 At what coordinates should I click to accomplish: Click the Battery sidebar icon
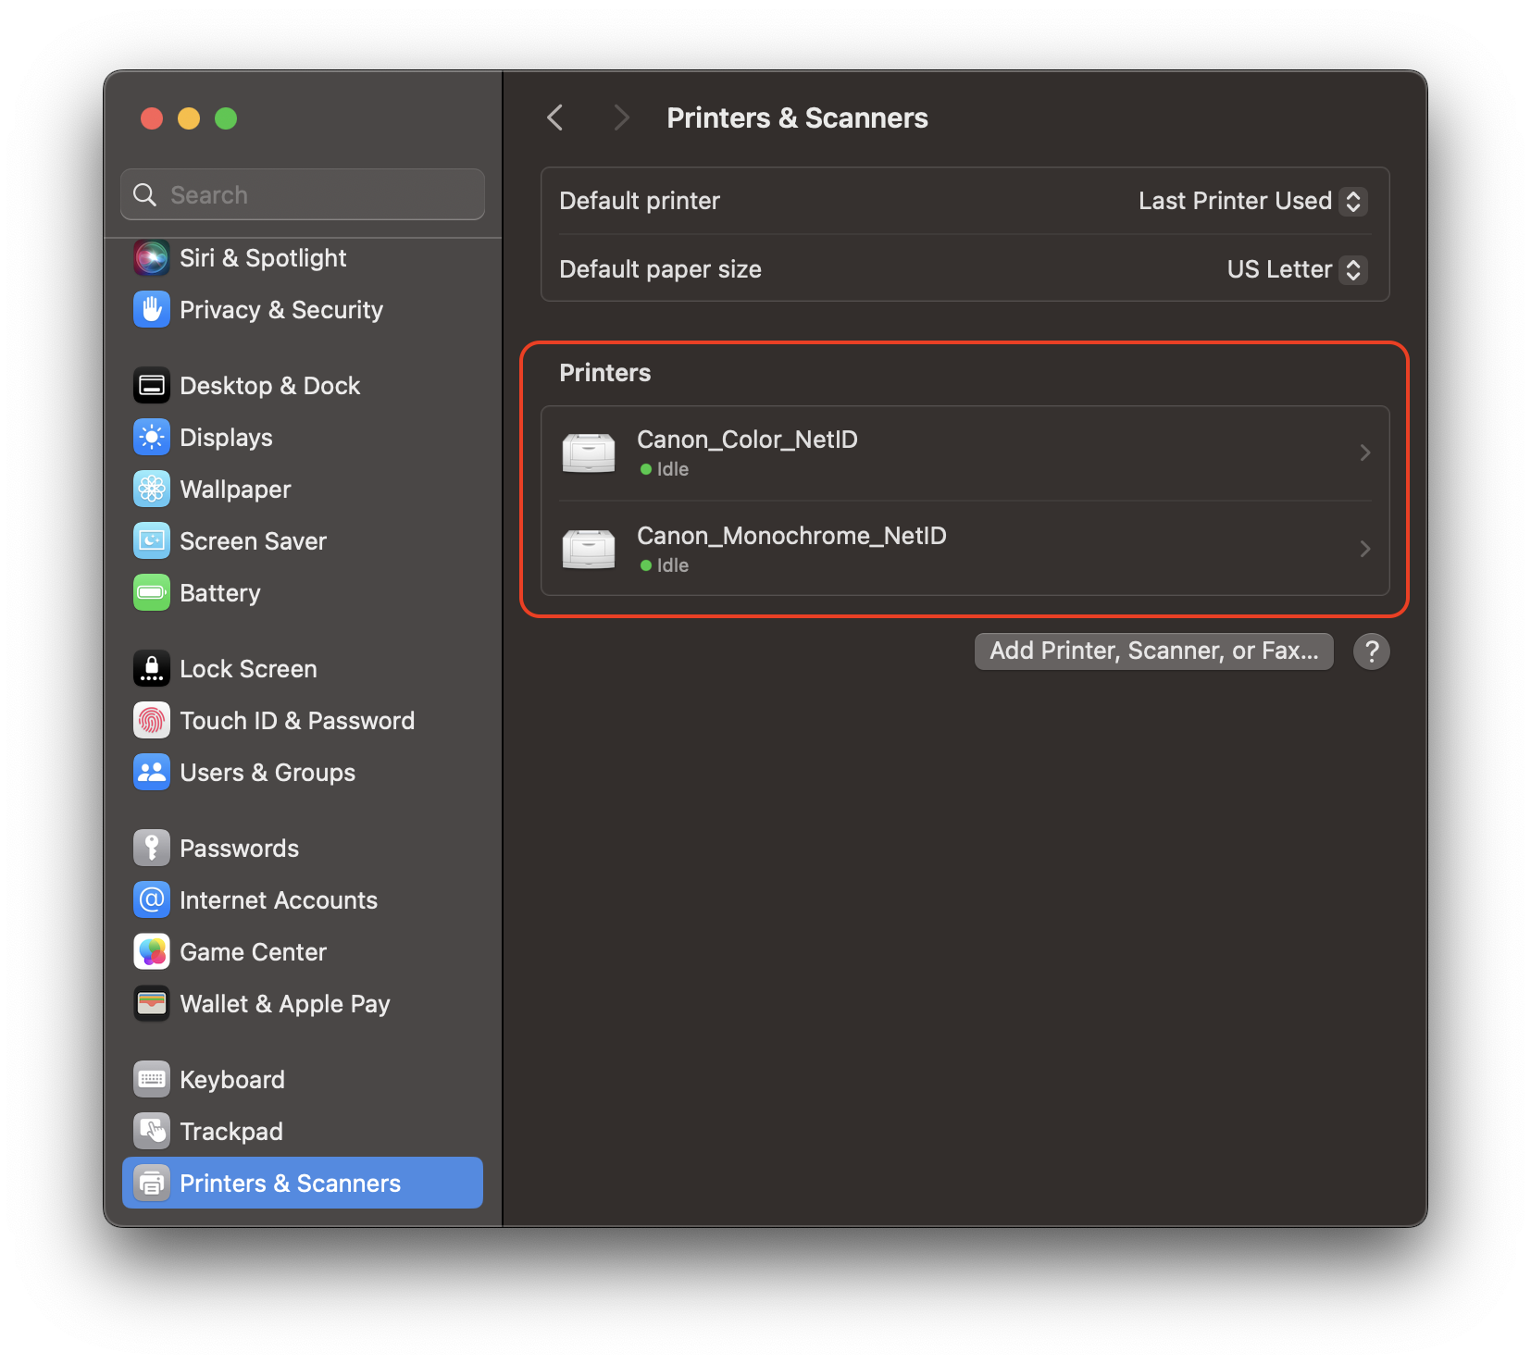pyautogui.click(x=151, y=592)
